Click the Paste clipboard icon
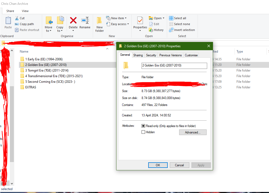The width and height of the screenshot is (269, 193). point(8,21)
